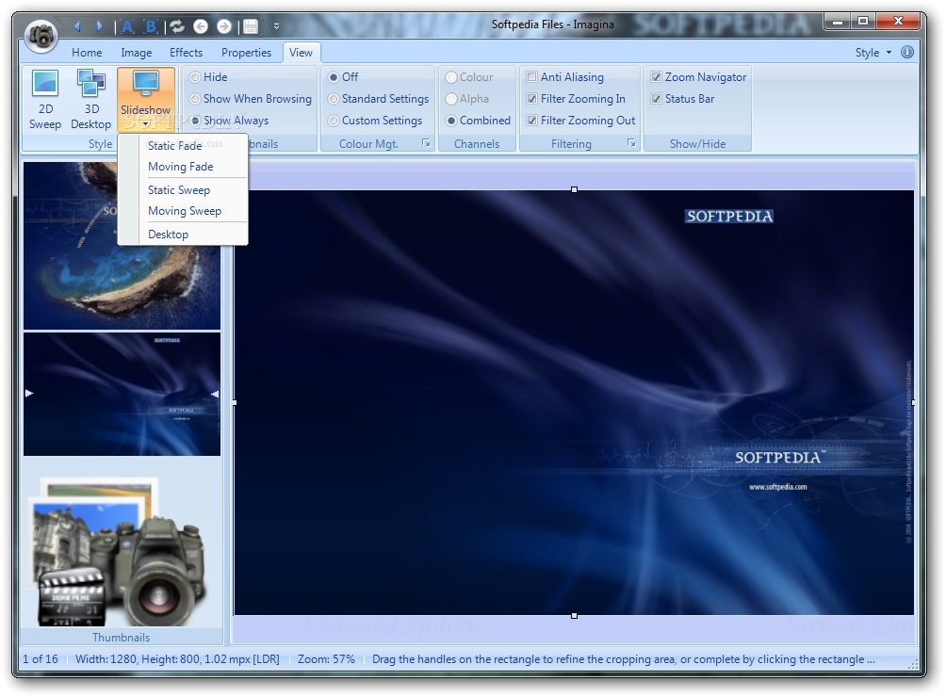
Task: Maximize the Imagina window
Action: pos(863,22)
